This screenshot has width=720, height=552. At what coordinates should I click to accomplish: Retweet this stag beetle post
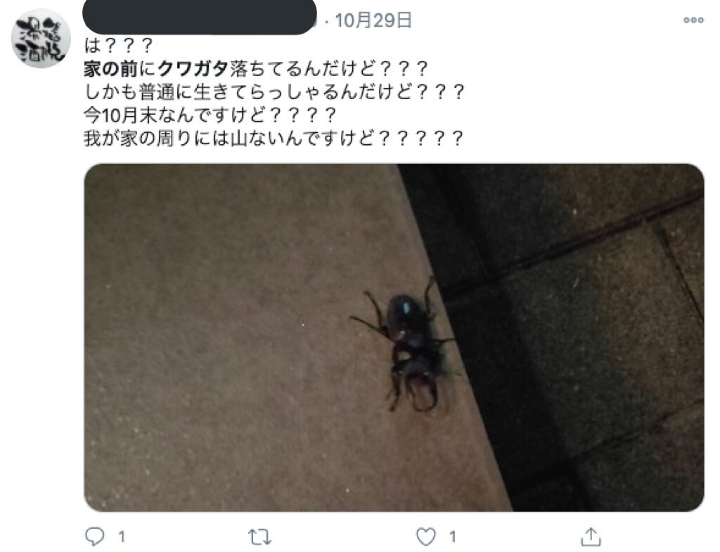tap(260, 537)
